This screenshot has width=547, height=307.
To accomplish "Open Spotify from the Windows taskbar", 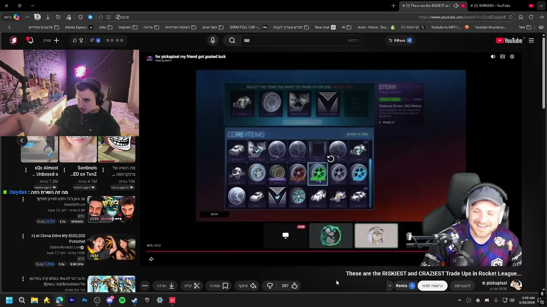I will [122, 300].
